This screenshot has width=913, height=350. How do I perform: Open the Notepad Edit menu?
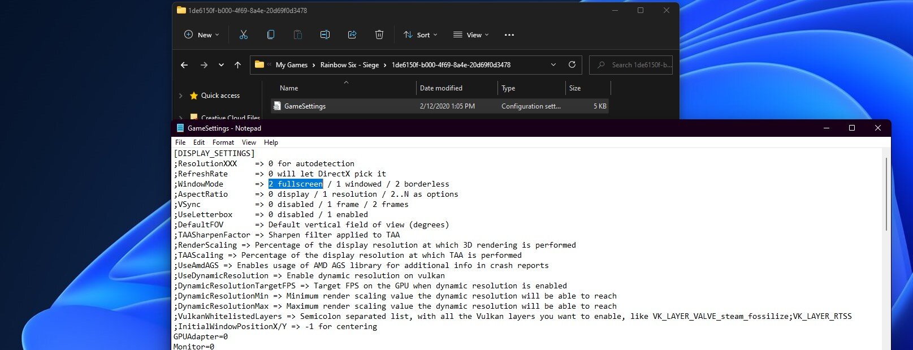point(199,142)
